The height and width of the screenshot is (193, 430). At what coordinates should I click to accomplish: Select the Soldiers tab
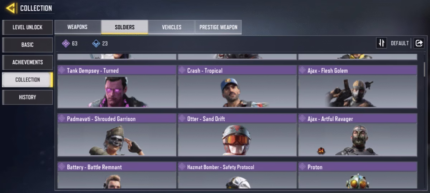tap(125, 27)
